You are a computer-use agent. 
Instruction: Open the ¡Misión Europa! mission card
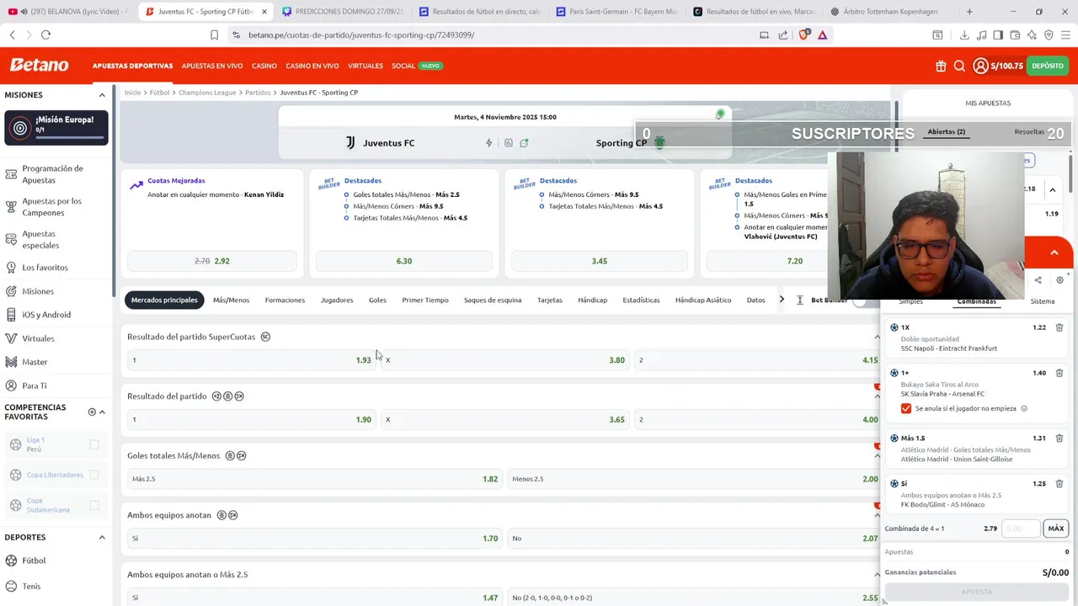click(56, 128)
